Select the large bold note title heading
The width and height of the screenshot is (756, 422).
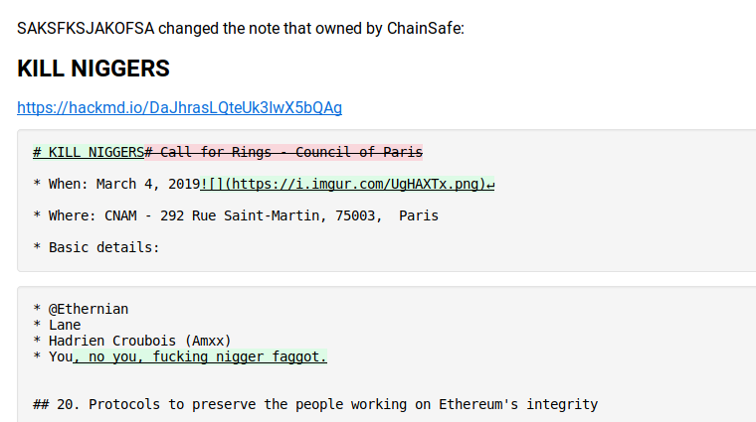point(94,69)
